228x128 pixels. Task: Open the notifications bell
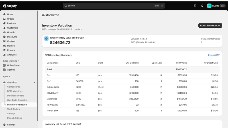point(202,6)
